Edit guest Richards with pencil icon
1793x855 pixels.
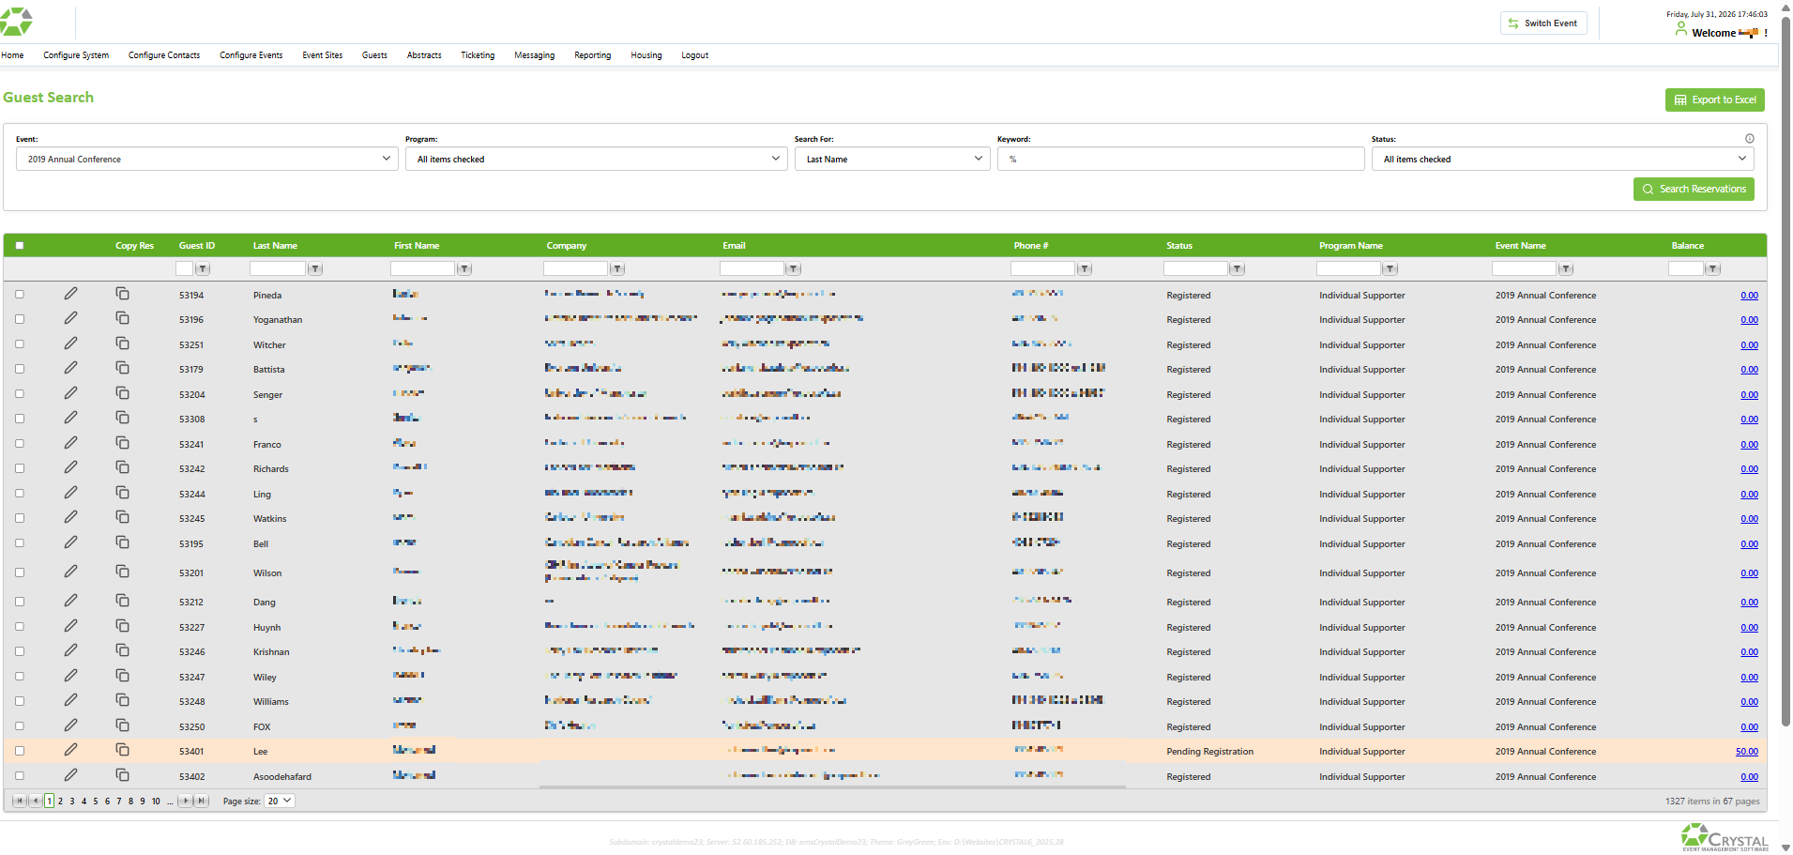(x=70, y=467)
